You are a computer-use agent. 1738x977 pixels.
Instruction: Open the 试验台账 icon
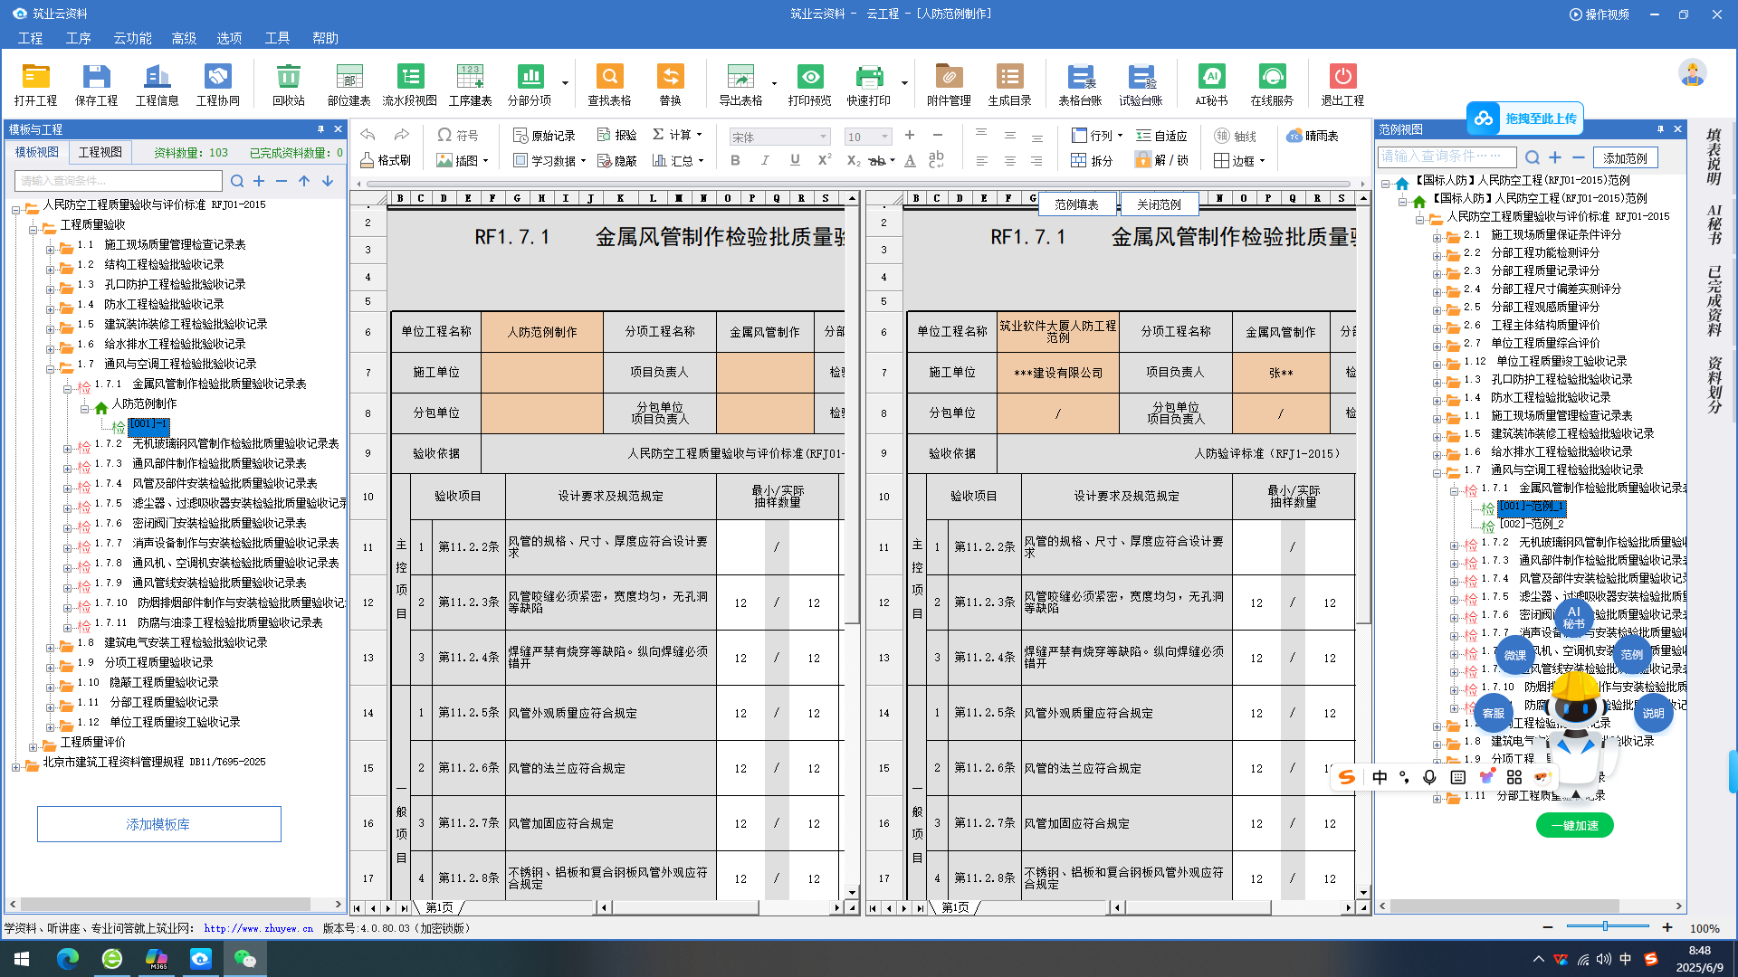pos(1141,84)
